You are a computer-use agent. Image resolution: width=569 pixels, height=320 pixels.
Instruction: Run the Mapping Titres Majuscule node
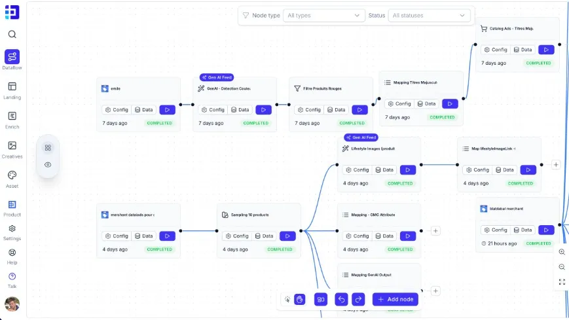450,104
